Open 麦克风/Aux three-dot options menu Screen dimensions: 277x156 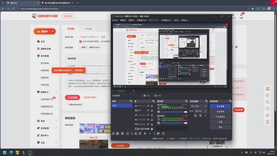[159, 108]
